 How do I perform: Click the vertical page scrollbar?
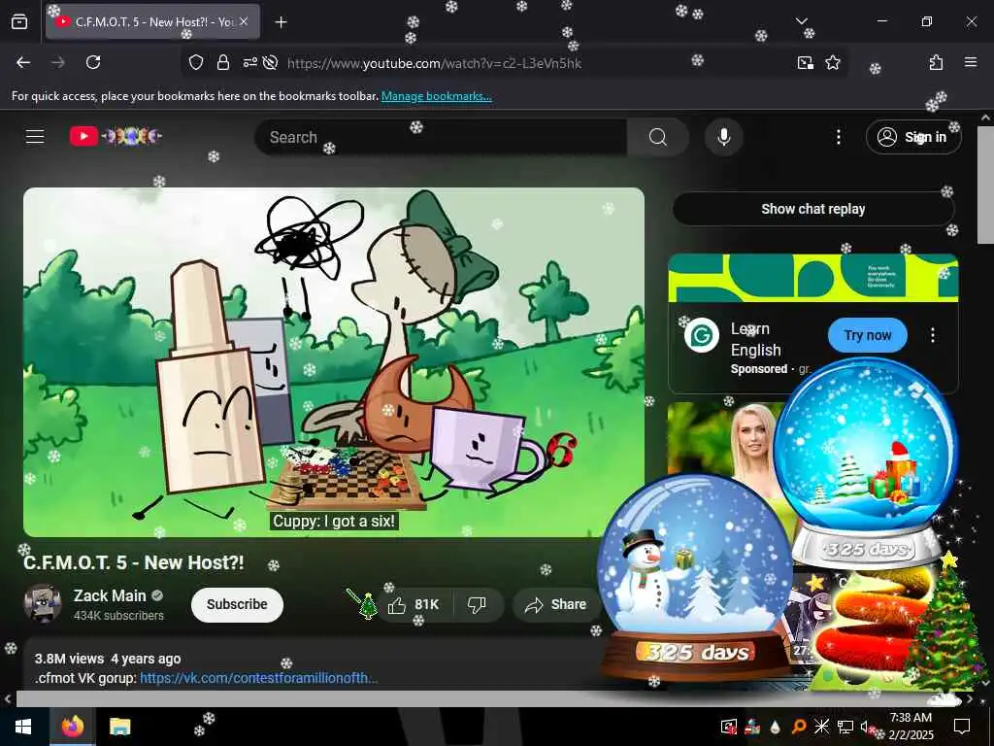coord(985,184)
